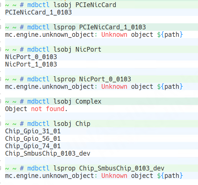Click the unknown_object error below the Chip_SmbusChip lsprop command

[x=94, y=176]
